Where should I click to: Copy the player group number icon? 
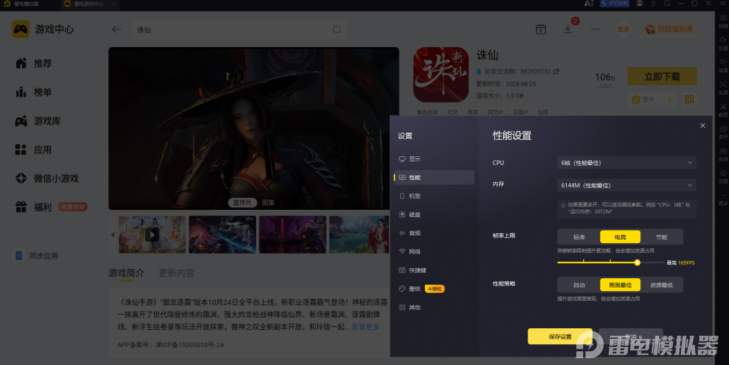click(556, 72)
